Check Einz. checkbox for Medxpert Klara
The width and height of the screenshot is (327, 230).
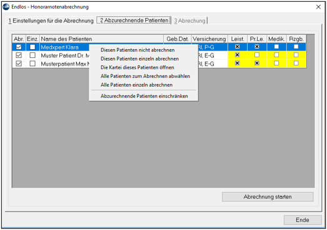point(33,47)
